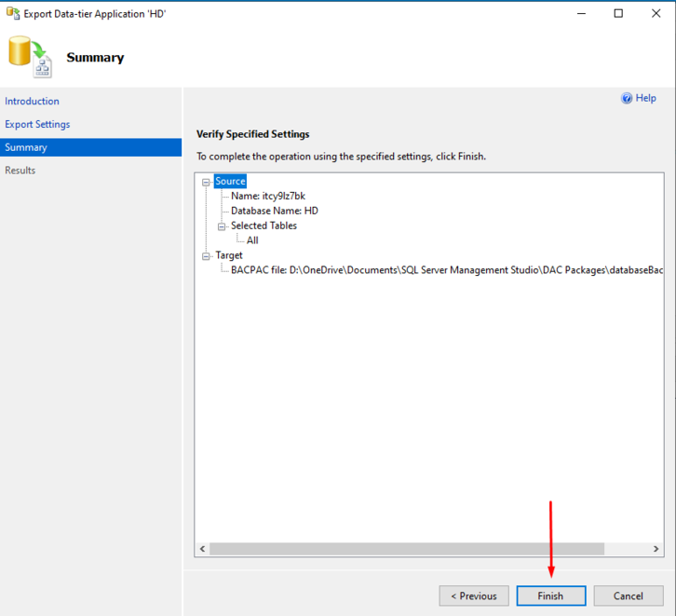This screenshot has height=616, width=676.
Task: Select the Target tree item
Action: 229,255
